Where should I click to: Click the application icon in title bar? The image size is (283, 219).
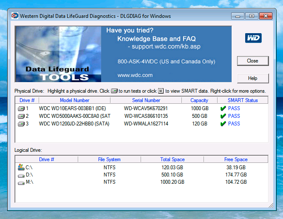pyautogui.click(x=15, y=16)
